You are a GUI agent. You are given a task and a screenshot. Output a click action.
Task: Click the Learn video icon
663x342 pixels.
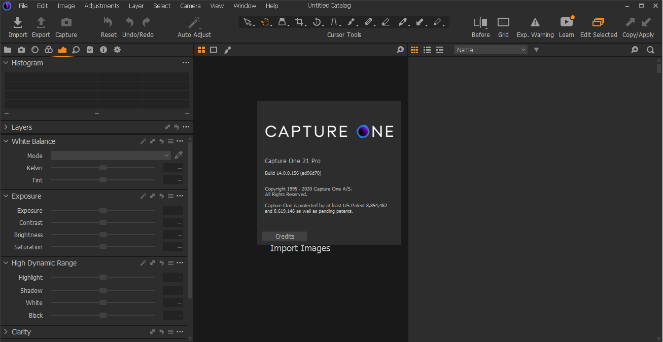coord(566,22)
